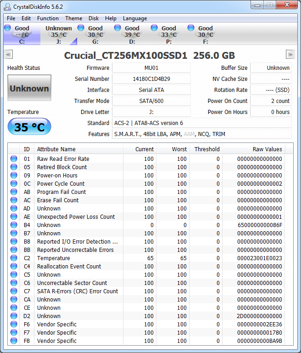Image resolution: width=301 pixels, height=353 pixels.
Task: Open the Function menu
Action: point(48,18)
